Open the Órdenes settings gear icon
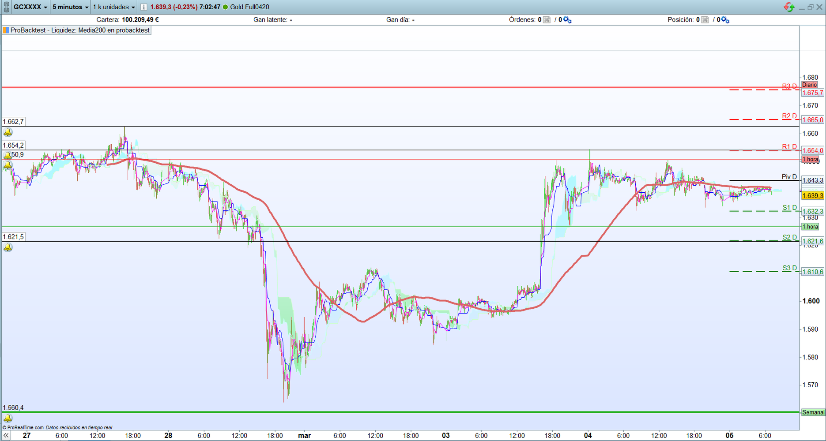 [567, 20]
